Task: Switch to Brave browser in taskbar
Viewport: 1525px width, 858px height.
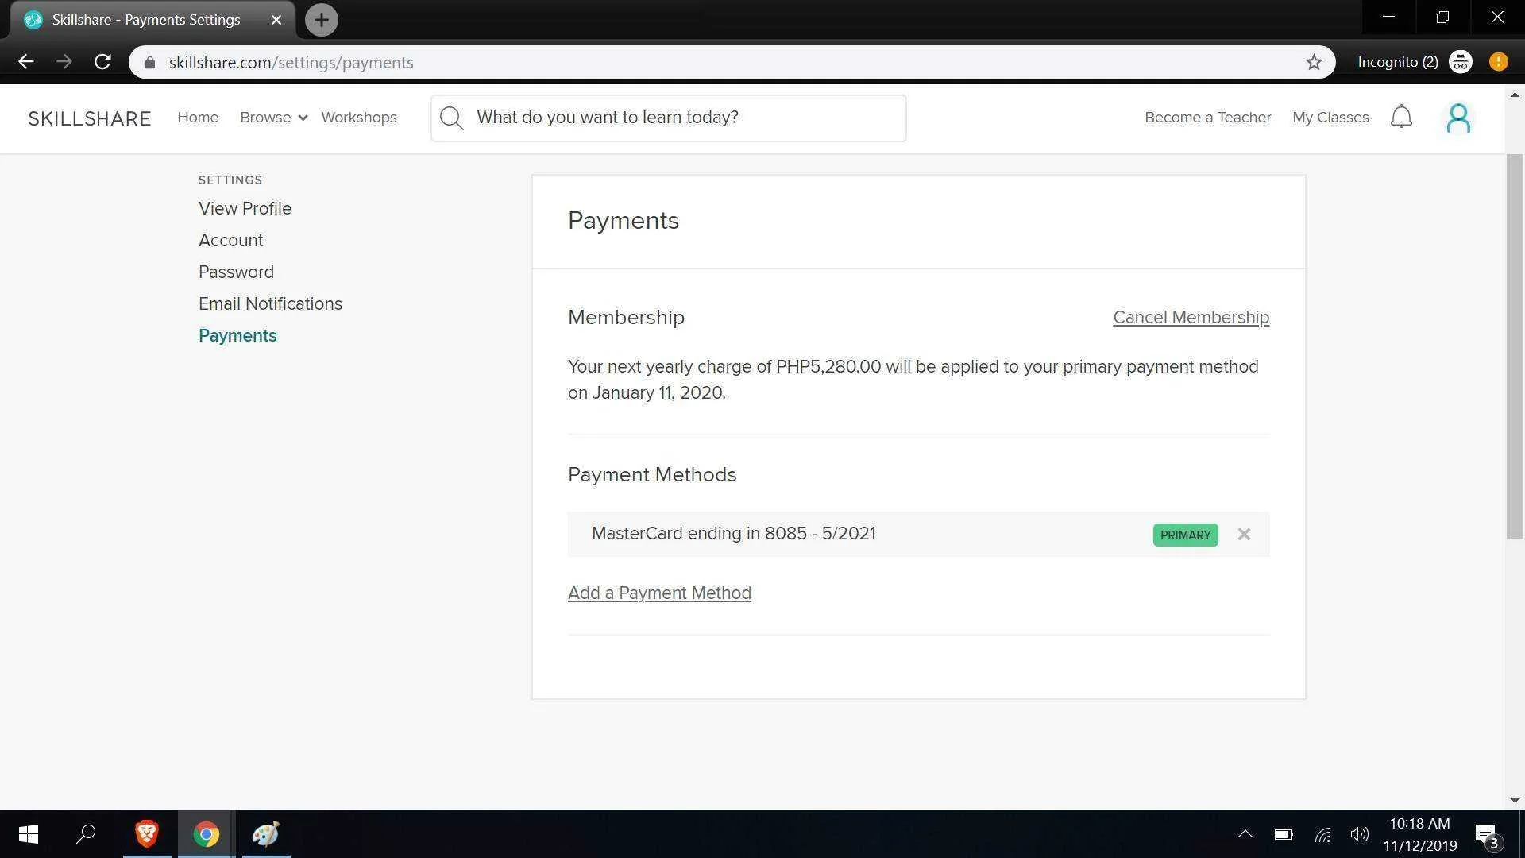Action: pyautogui.click(x=146, y=834)
